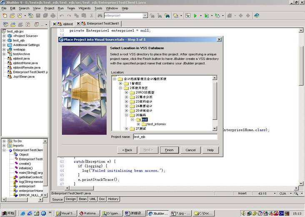The height and width of the screenshot is (217, 305).
Task: Select the test folder in VSS tree
Action: 145,120
